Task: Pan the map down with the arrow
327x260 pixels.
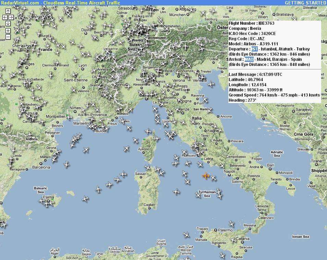Action: coord(8,23)
